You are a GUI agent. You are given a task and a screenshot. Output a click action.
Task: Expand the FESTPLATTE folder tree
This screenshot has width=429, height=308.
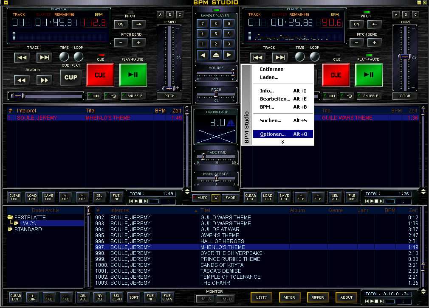[x=11, y=218]
